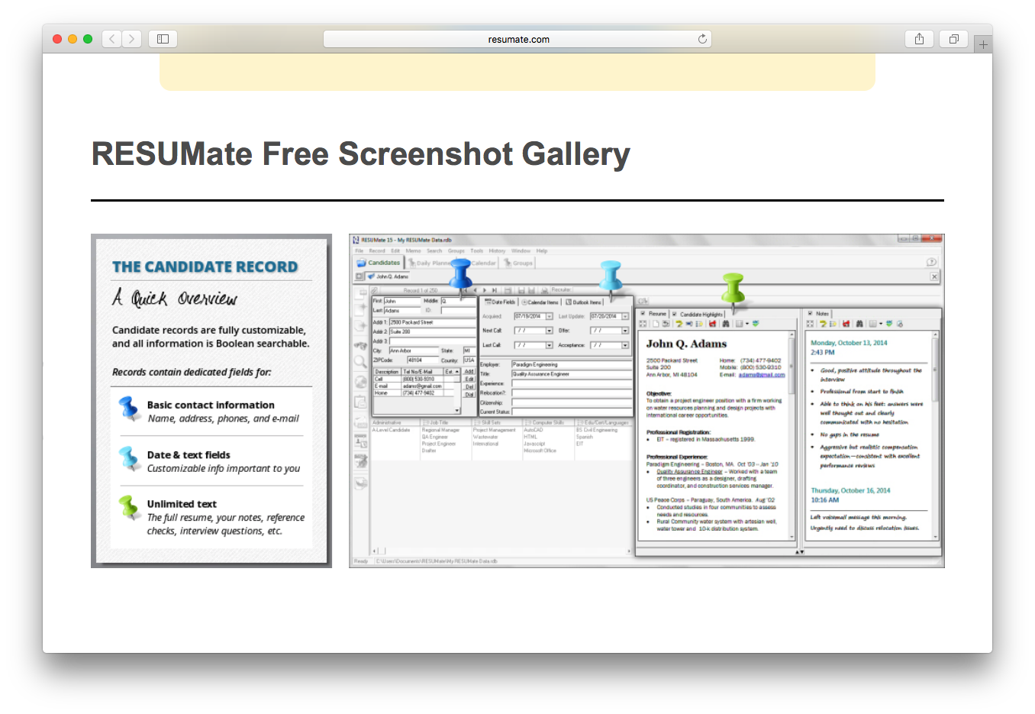Open the Tools menu in RESUMate screenshot

(477, 250)
